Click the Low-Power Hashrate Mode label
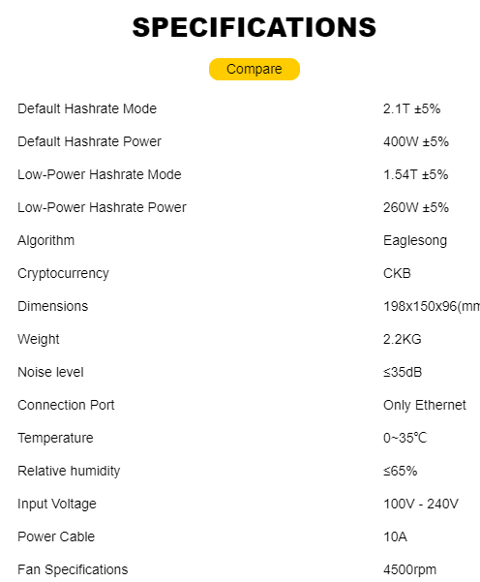The height and width of the screenshot is (582, 480). pyautogui.click(x=100, y=174)
